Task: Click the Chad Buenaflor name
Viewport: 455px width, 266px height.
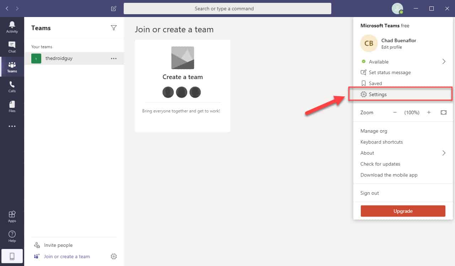Action: point(398,40)
